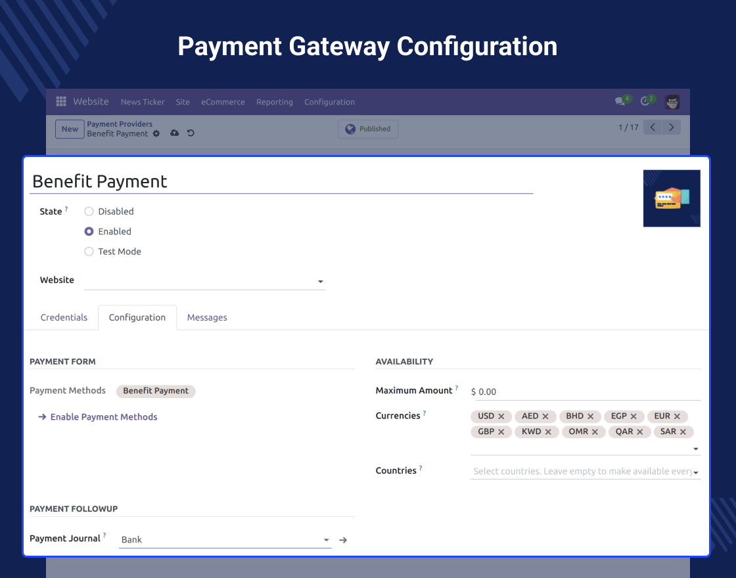Click help mark next to Currencies
The image size is (736, 578).
pos(425,413)
